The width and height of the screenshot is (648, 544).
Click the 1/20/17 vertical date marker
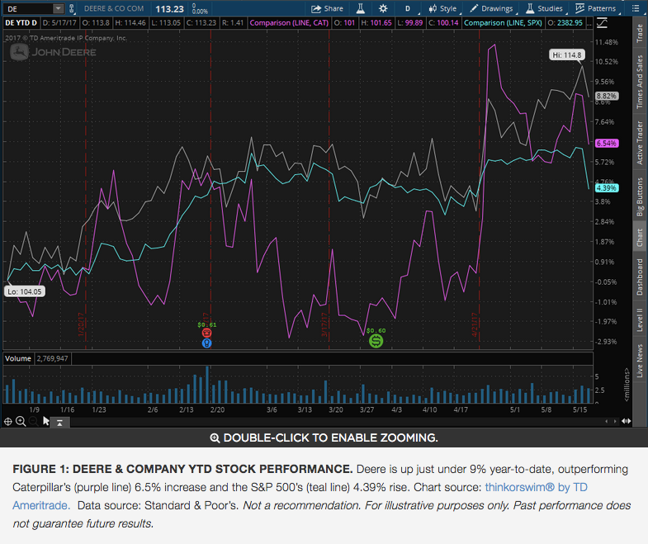81,325
